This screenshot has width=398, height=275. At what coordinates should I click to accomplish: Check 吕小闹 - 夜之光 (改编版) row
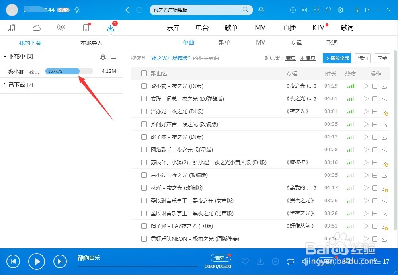point(144,175)
